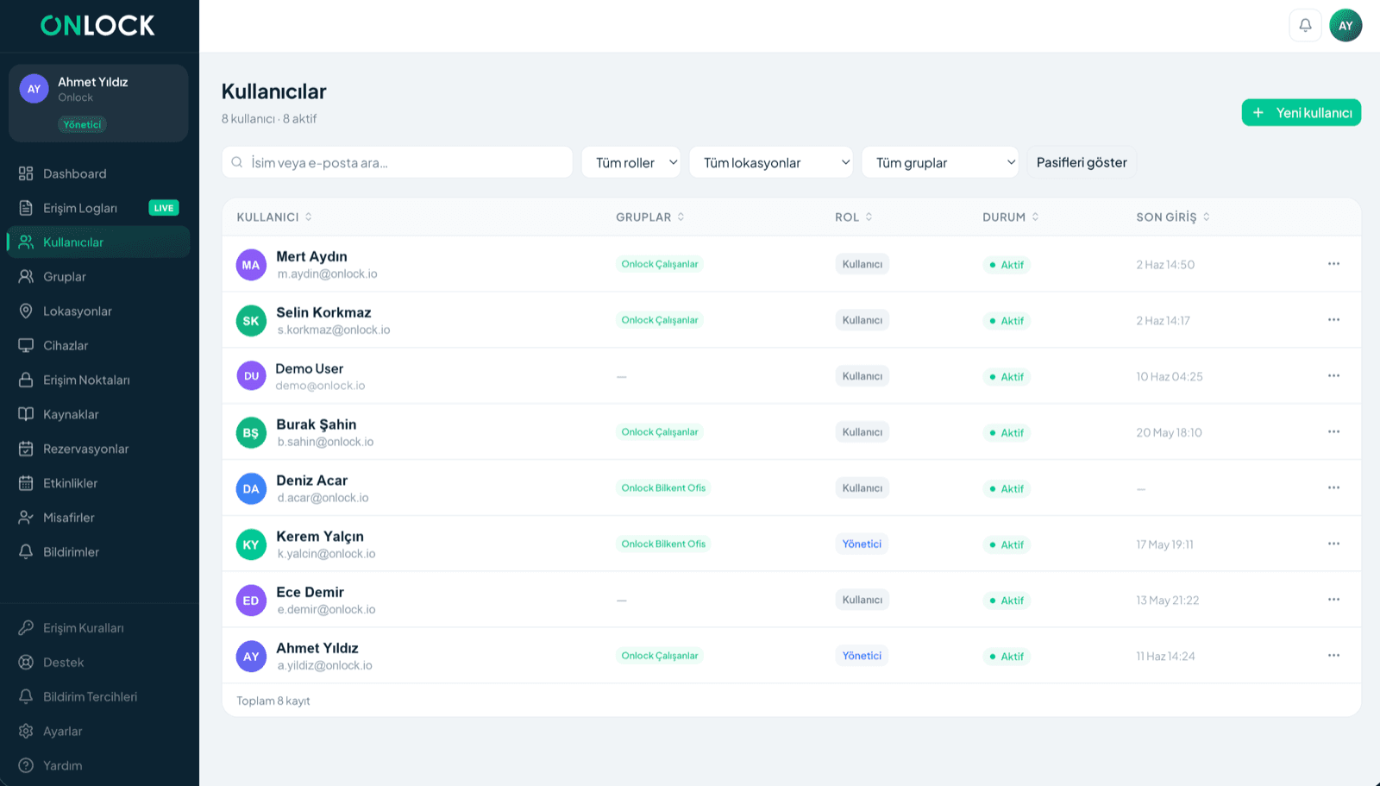This screenshot has width=1380, height=786.
Task: Sort the table by KULLANICI column
Action: [274, 217]
